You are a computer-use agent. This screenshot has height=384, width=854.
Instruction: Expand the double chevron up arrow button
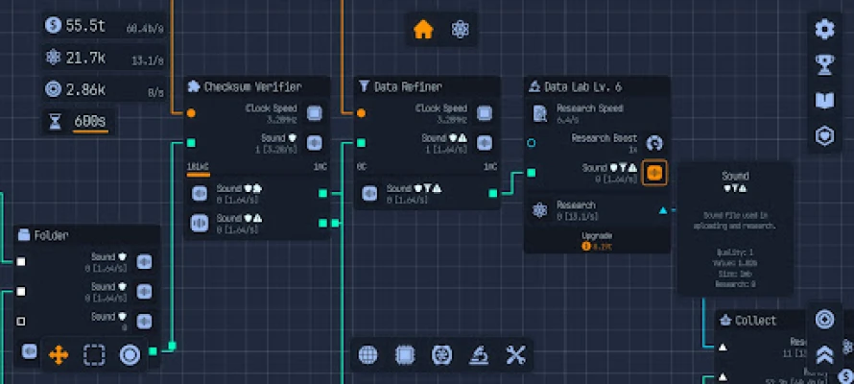pos(824,354)
